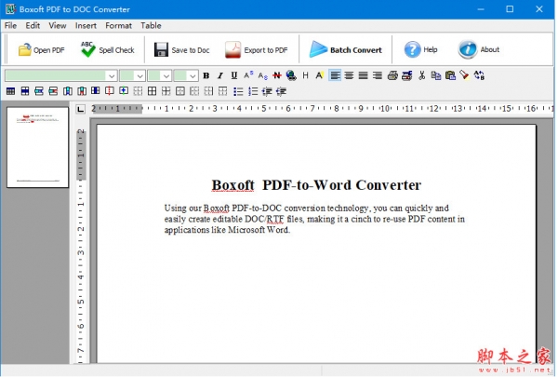Paste using the clipboard icon
The width and height of the screenshot is (558, 377).
coord(450,75)
